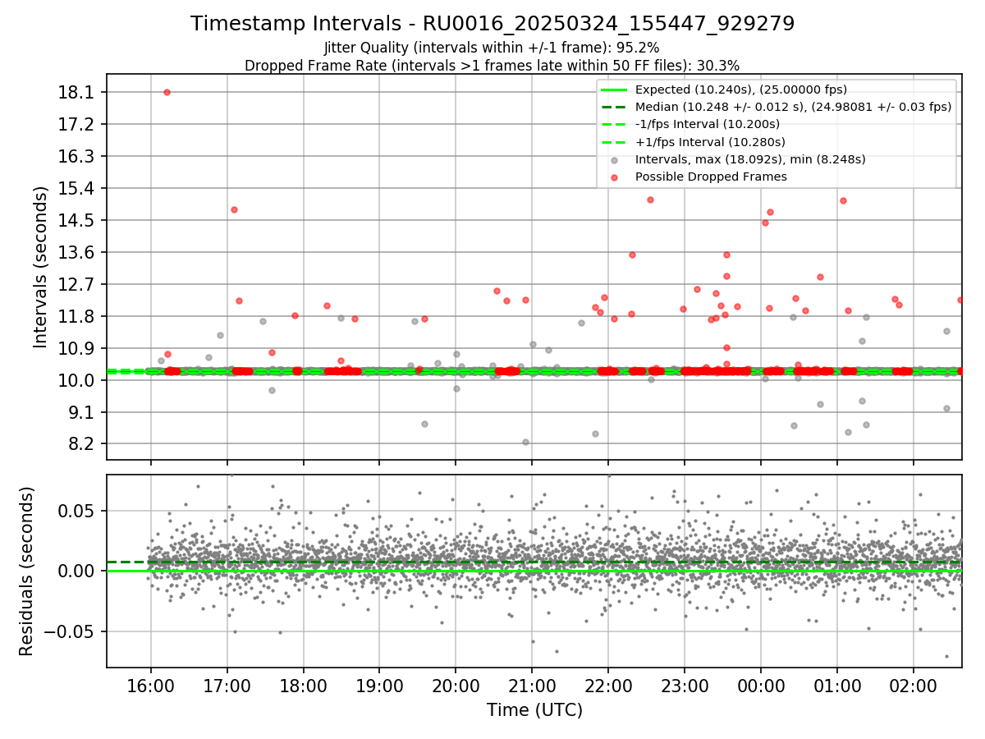
Task: Click y-axis tick label "14.5"
Action: point(76,220)
